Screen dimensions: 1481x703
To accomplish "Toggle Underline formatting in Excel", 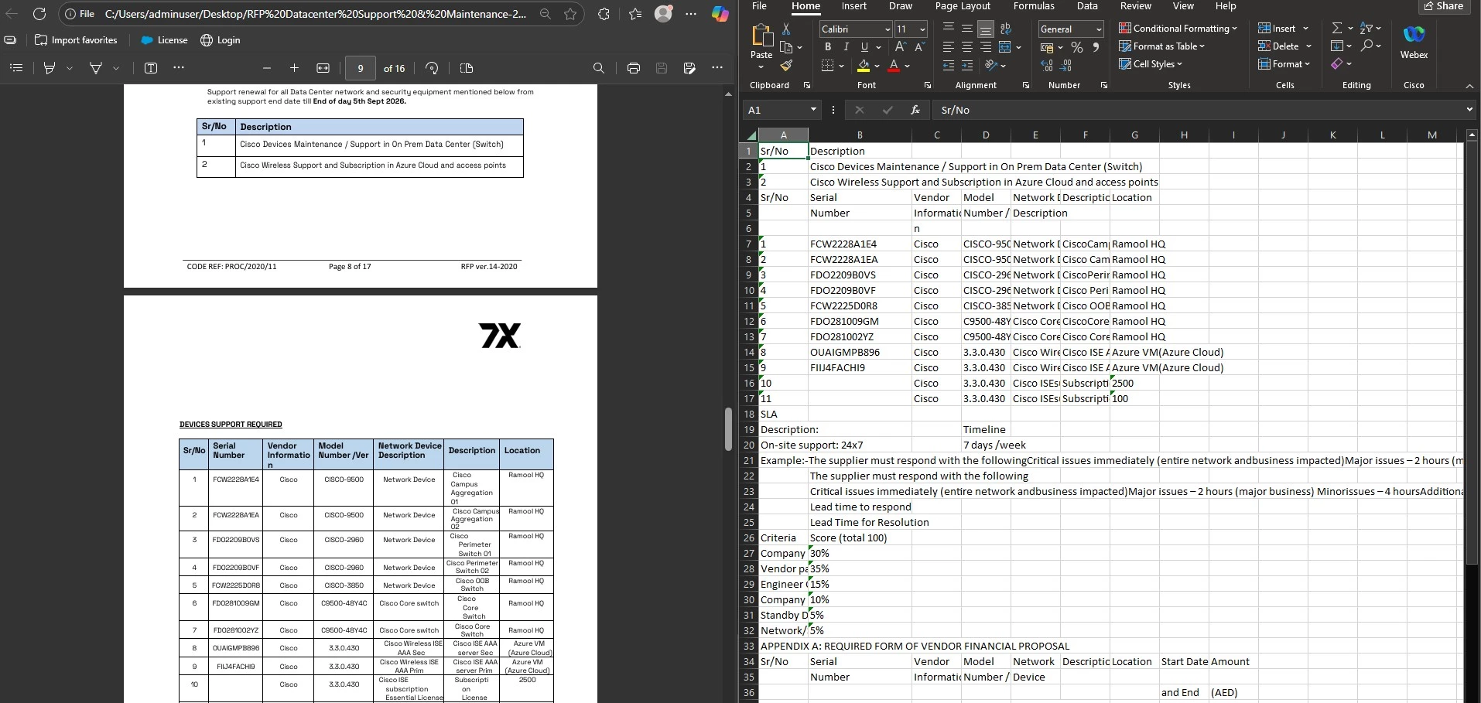I will point(864,47).
